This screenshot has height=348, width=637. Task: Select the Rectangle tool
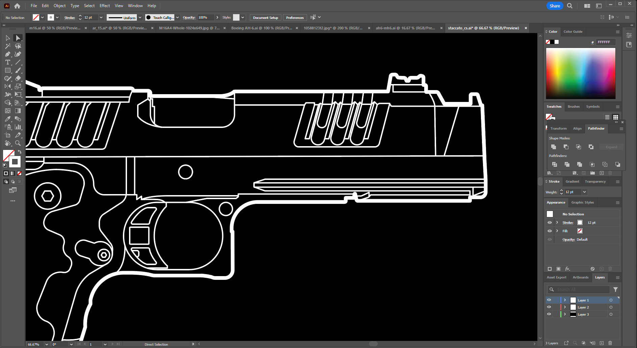pos(8,70)
